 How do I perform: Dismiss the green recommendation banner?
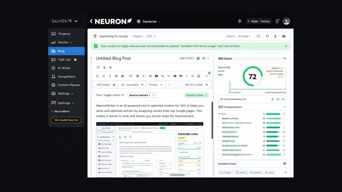[286, 46]
